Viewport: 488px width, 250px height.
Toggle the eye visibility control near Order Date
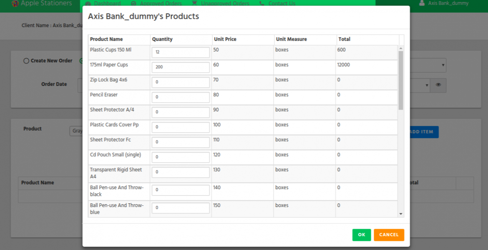(x=438, y=85)
